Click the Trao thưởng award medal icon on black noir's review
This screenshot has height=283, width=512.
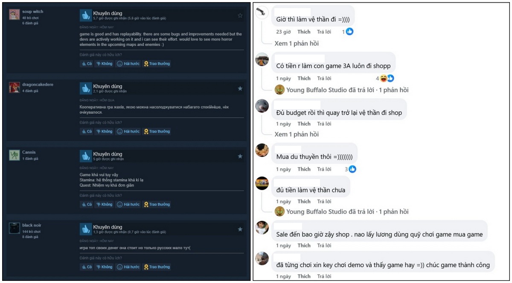click(145, 266)
